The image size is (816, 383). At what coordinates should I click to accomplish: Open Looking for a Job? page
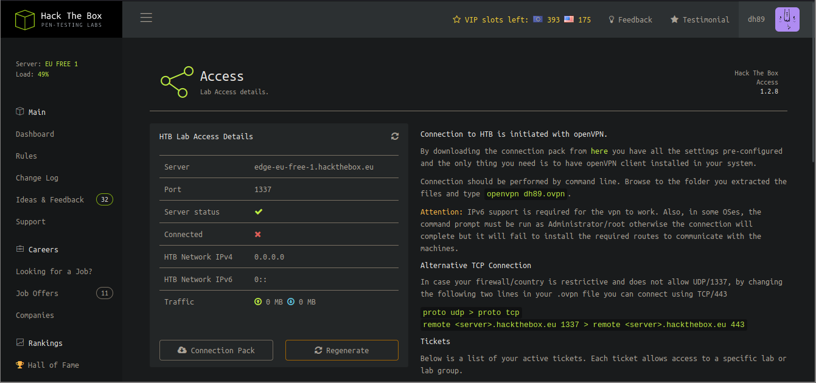coord(54,272)
